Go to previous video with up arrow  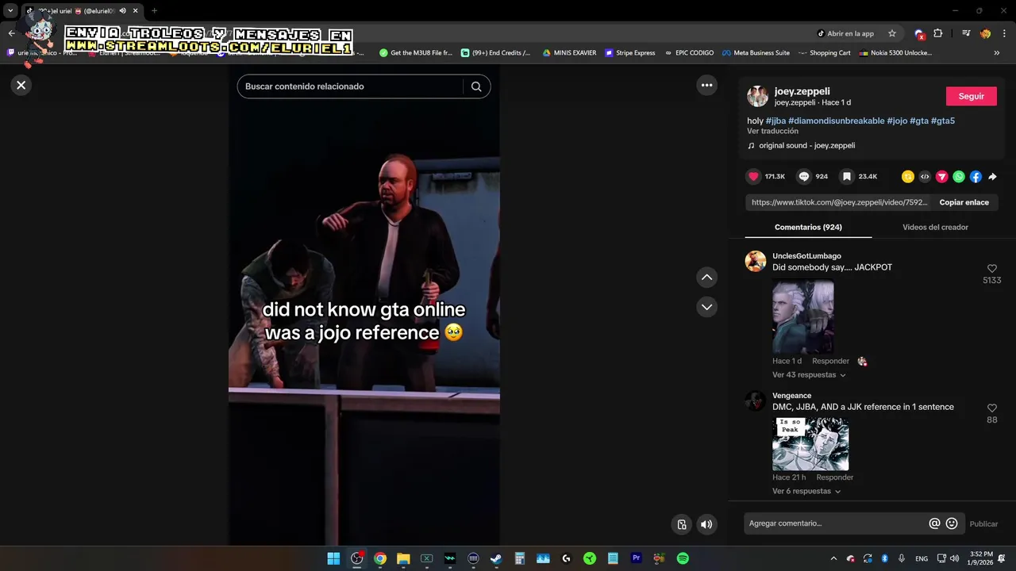706,278
